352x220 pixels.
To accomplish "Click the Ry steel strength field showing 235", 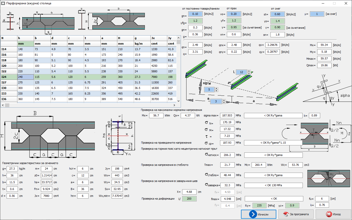I will pos(259,206).
